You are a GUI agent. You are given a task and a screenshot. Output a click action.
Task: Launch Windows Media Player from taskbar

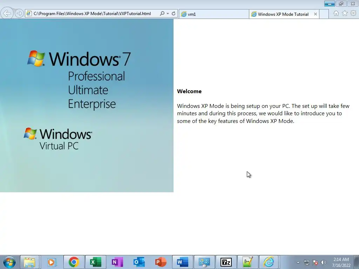[52, 262]
